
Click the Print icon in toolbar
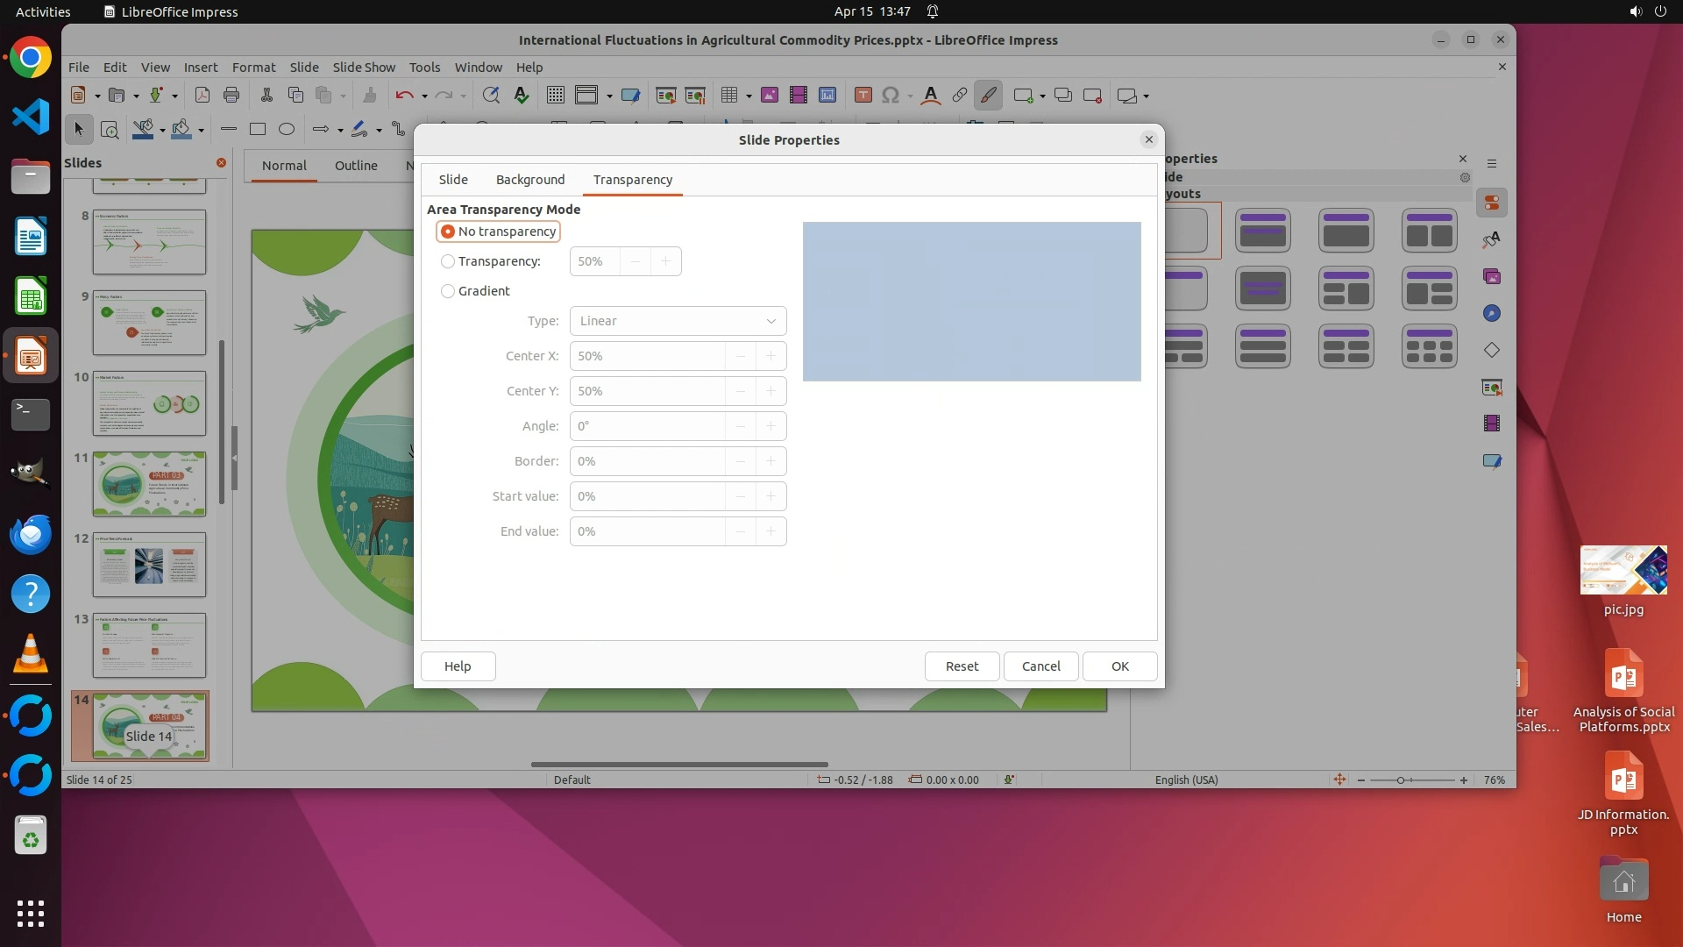231,96
